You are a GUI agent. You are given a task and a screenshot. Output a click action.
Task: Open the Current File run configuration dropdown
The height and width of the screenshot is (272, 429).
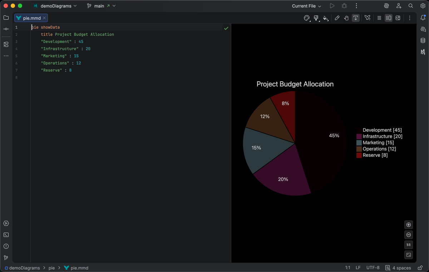(x=306, y=6)
